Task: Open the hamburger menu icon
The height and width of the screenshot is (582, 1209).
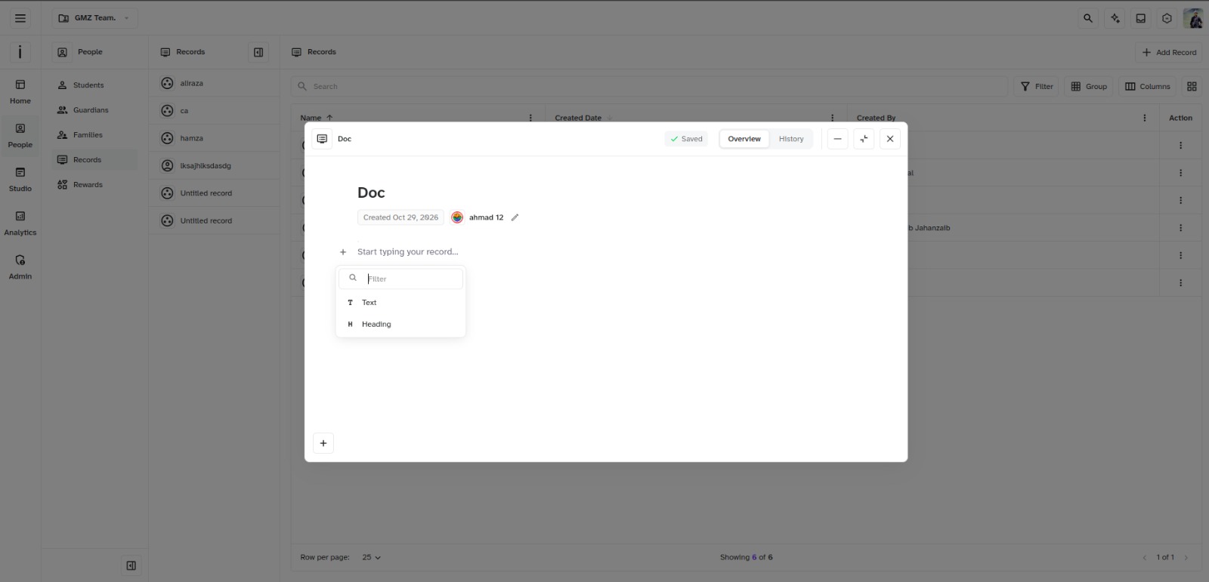Action: pyautogui.click(x=20, y=18)
